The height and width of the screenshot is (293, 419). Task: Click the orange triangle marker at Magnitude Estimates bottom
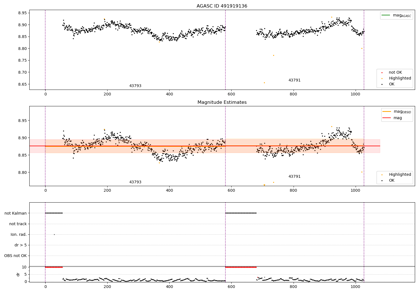(264, 185)
